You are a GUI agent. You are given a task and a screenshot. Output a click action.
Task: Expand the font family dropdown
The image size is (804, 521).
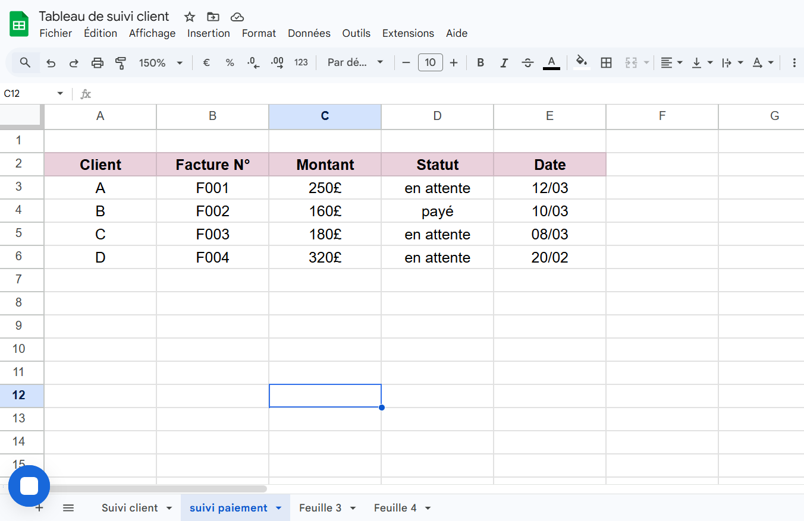pos(356,63)
